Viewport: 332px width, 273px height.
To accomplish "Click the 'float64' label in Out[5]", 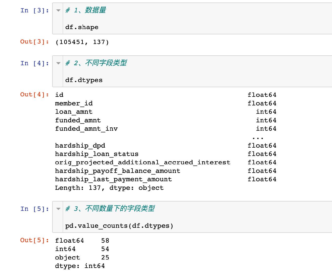I will pyautogui.click(x=69, y=241).
